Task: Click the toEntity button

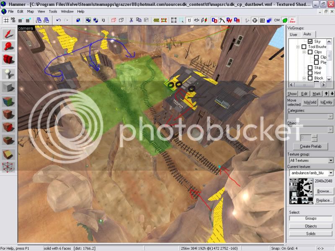Action: coord(326,102)
